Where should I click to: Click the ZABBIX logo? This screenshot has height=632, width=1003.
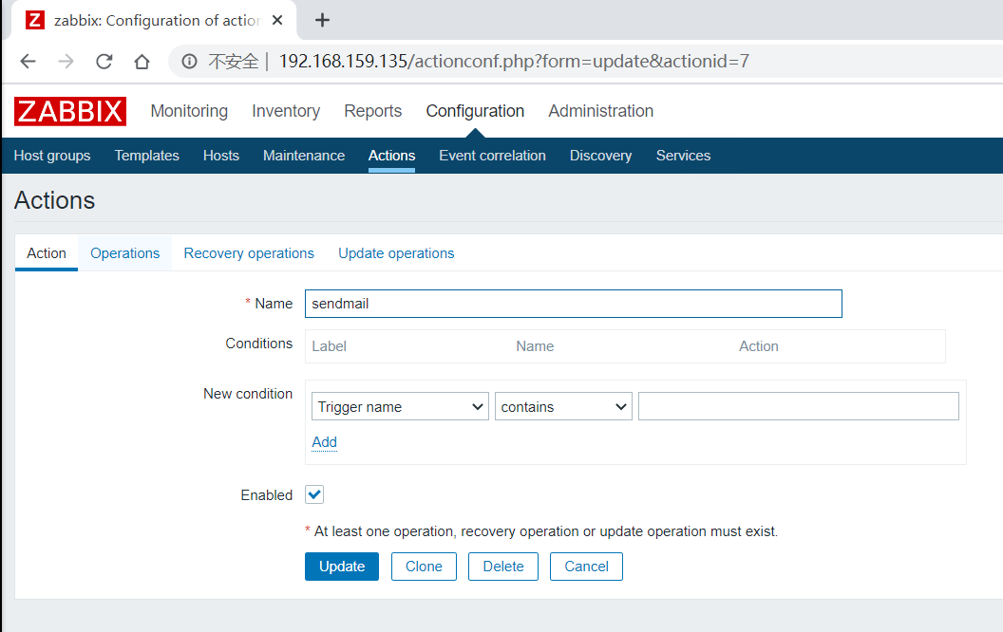70,111
